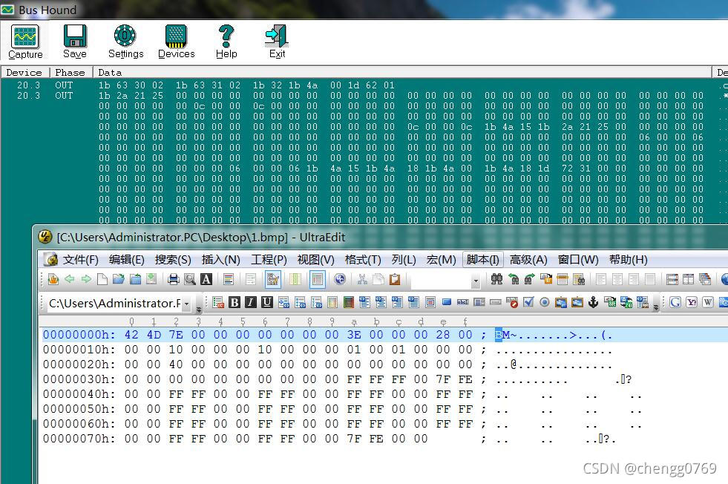Expand the HTML toolbar overflow chevron
This screenshot has height=484, width=728.
(658, 304)
